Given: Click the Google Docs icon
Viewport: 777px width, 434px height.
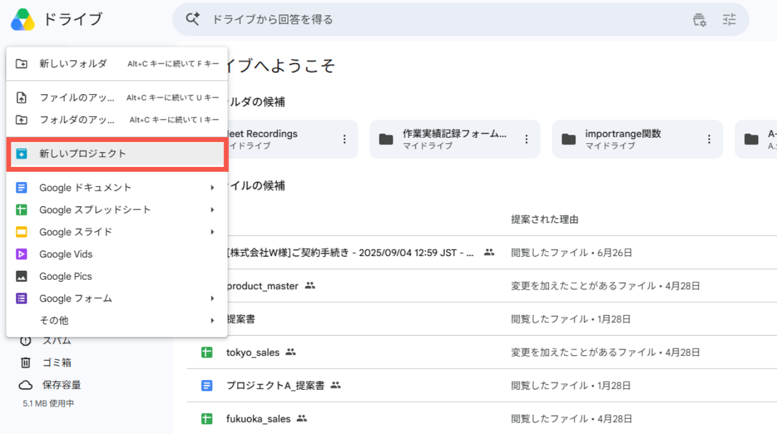Looking at the screenshot, I should [21, 188].
